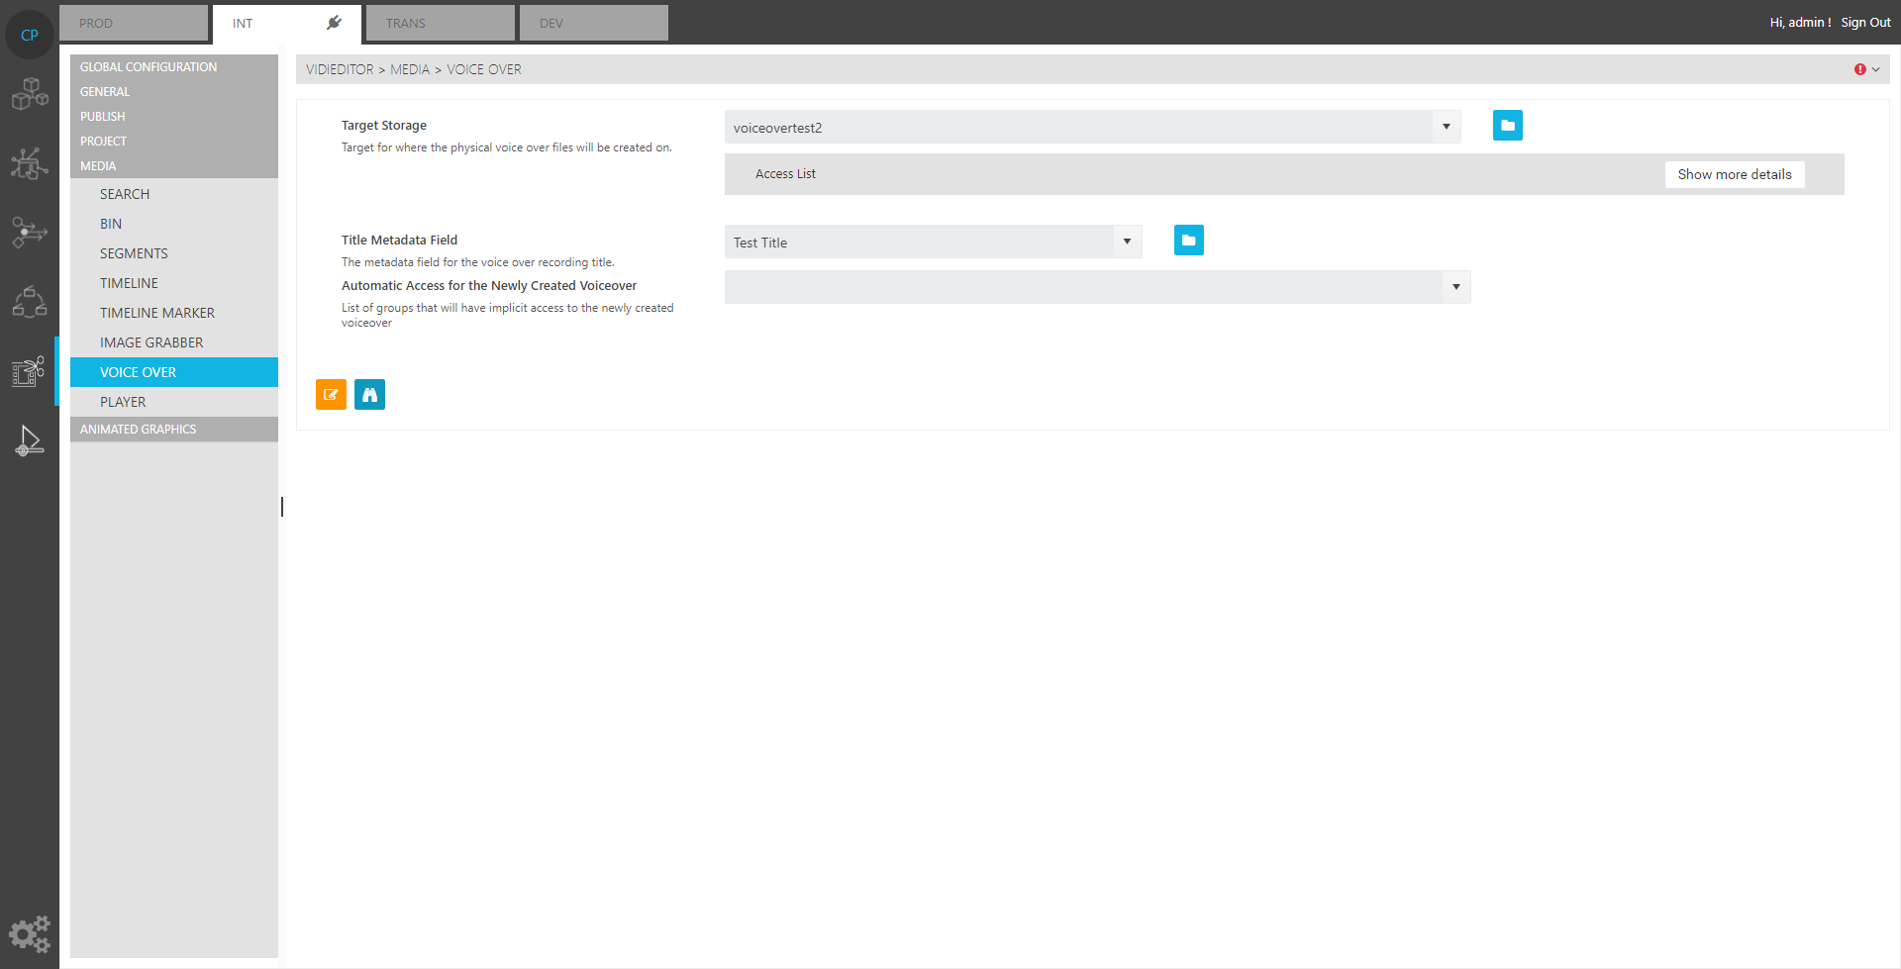Click the Sign Out link
1901x969 pixels.
tap(1865, 23)
